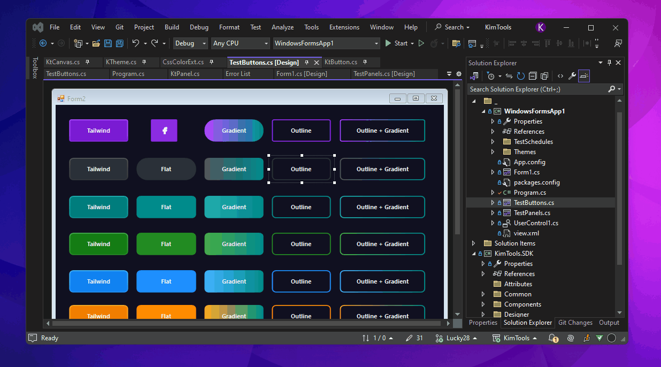Screen dimensions: 661x367
Task: Open the notifications bell in status bar
Action: tap(553, 338)
